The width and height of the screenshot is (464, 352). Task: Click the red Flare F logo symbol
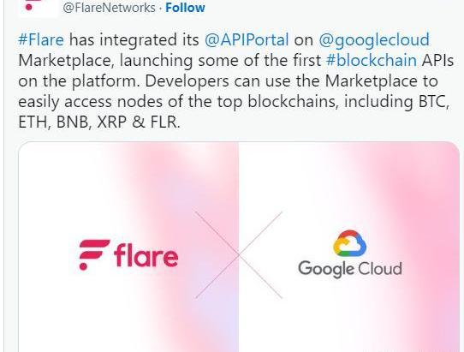(x=94, y=254)
